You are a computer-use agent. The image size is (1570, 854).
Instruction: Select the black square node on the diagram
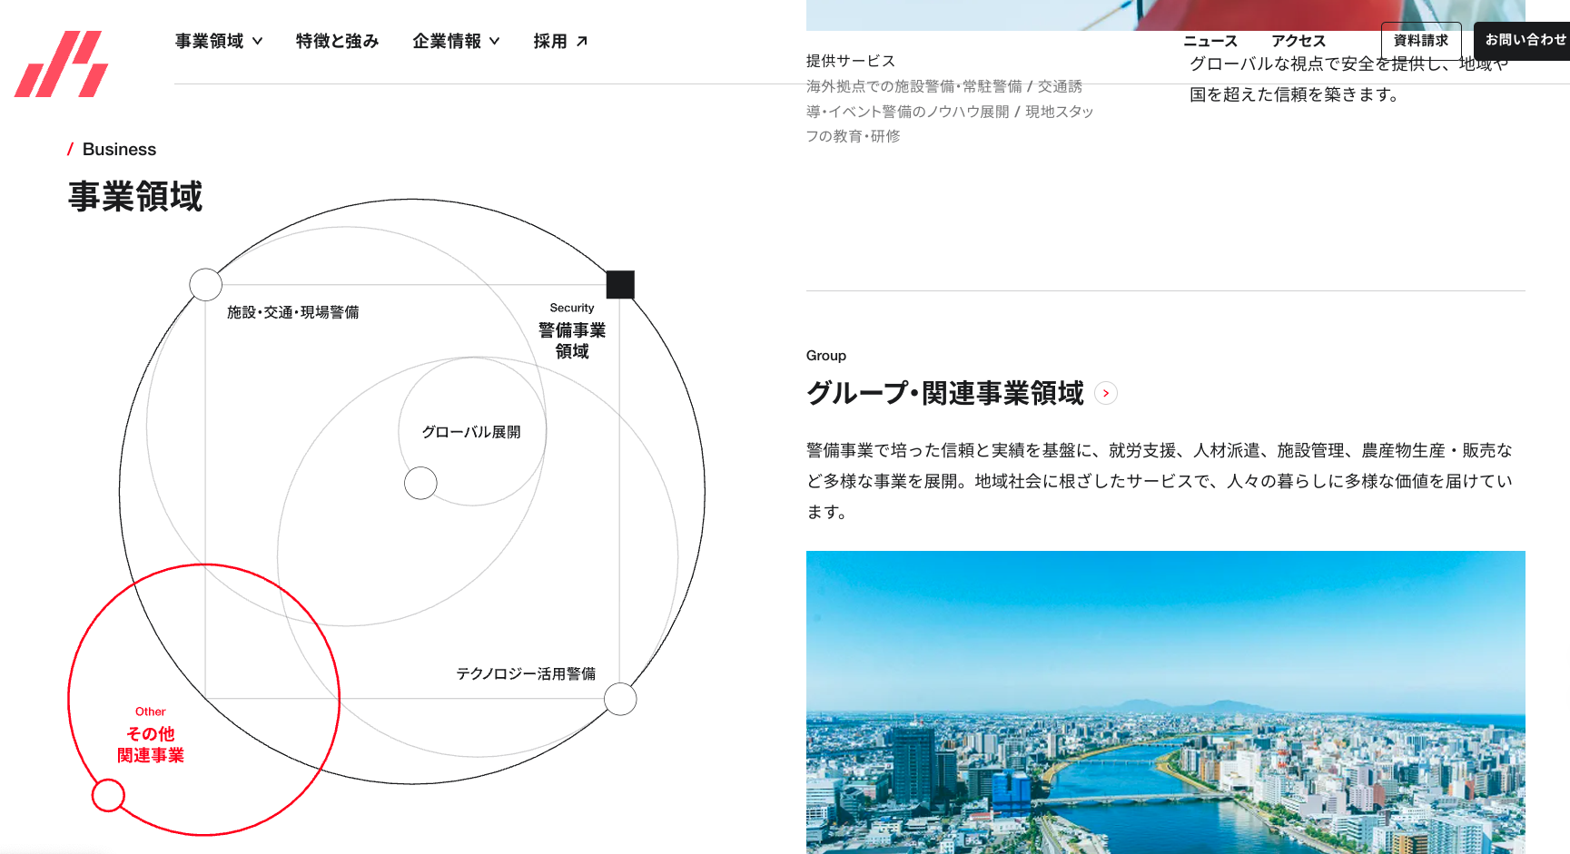(x=620, y=284)
